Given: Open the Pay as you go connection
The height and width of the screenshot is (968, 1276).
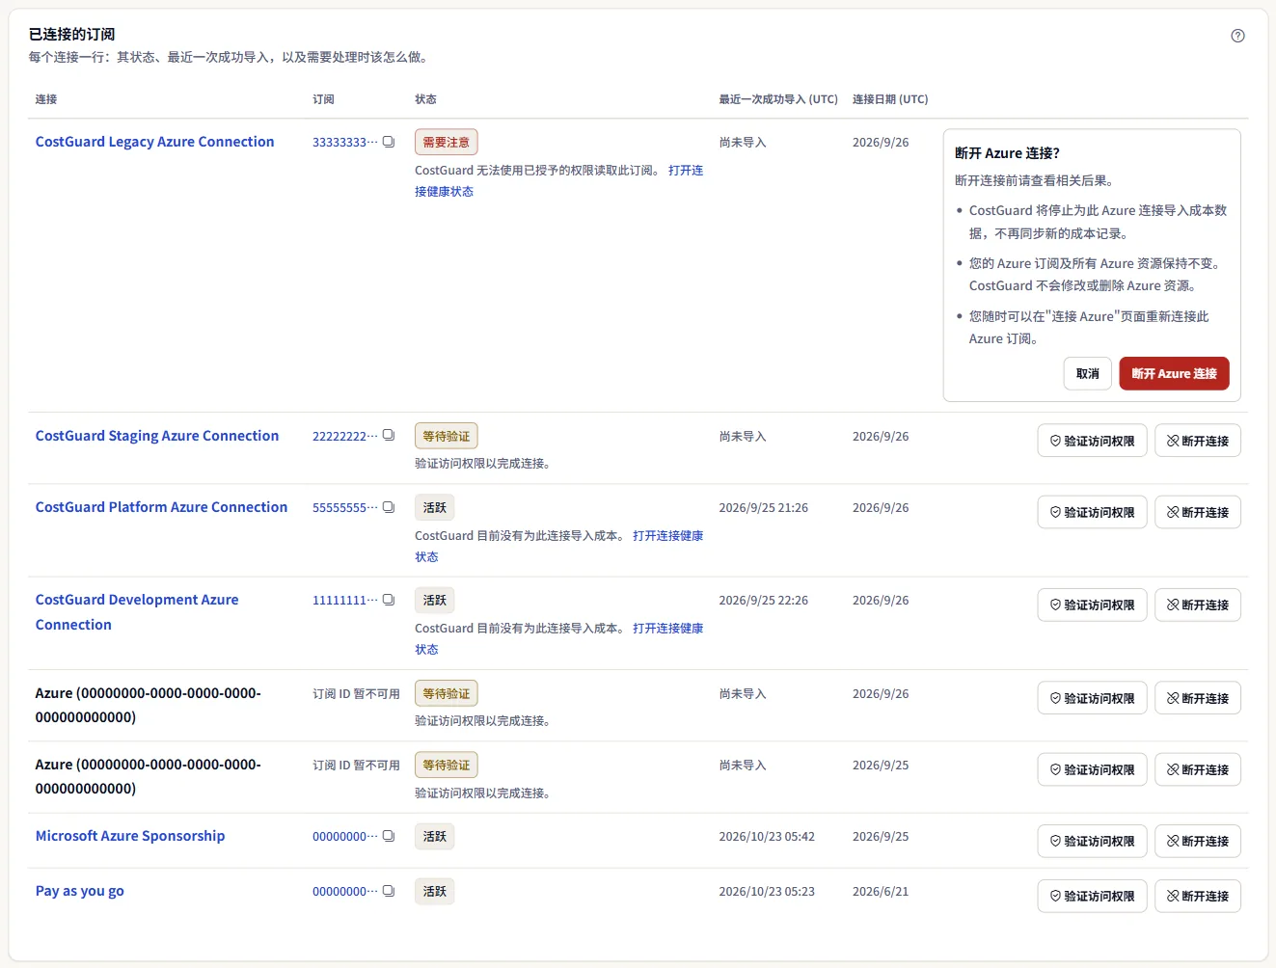Looking at the screenshot, I should 80,891.
